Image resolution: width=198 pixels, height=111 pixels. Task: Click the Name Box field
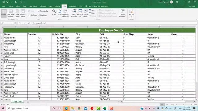[6, 23]
